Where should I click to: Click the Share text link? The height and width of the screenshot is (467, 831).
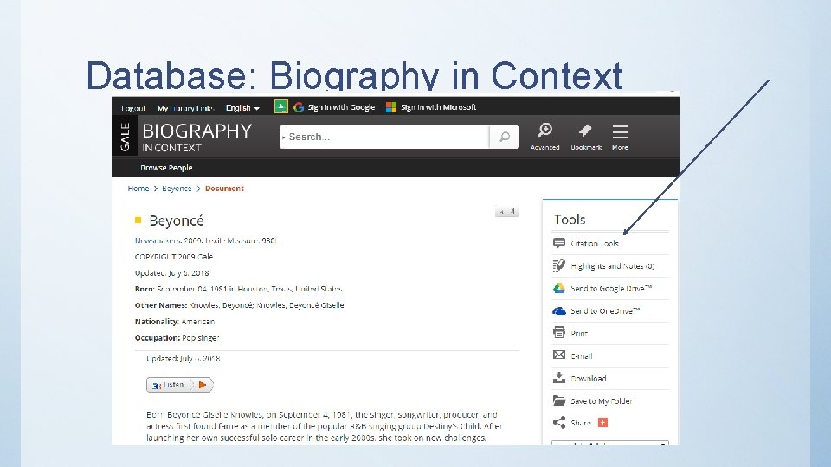click(x=581, y=423)
